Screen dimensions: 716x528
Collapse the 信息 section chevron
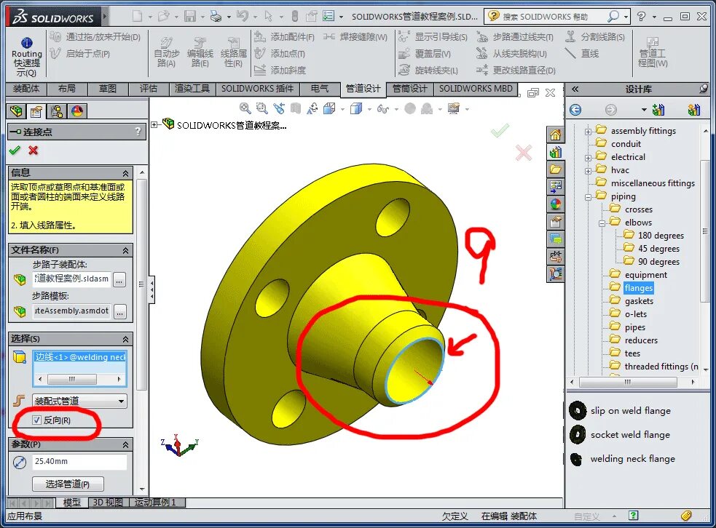[125, 173]
